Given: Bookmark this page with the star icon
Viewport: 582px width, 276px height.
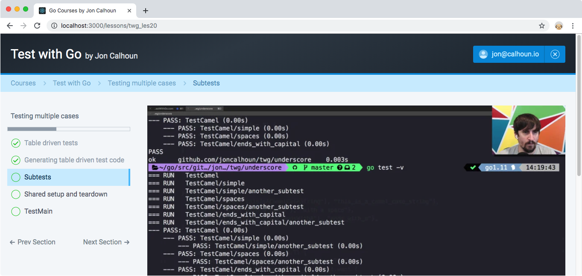Looking at the screenshot, I should pyautogui.click(x=542, y=26).
